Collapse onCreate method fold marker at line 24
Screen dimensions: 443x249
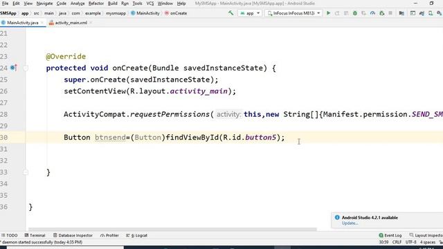click(x=26, y=68)
